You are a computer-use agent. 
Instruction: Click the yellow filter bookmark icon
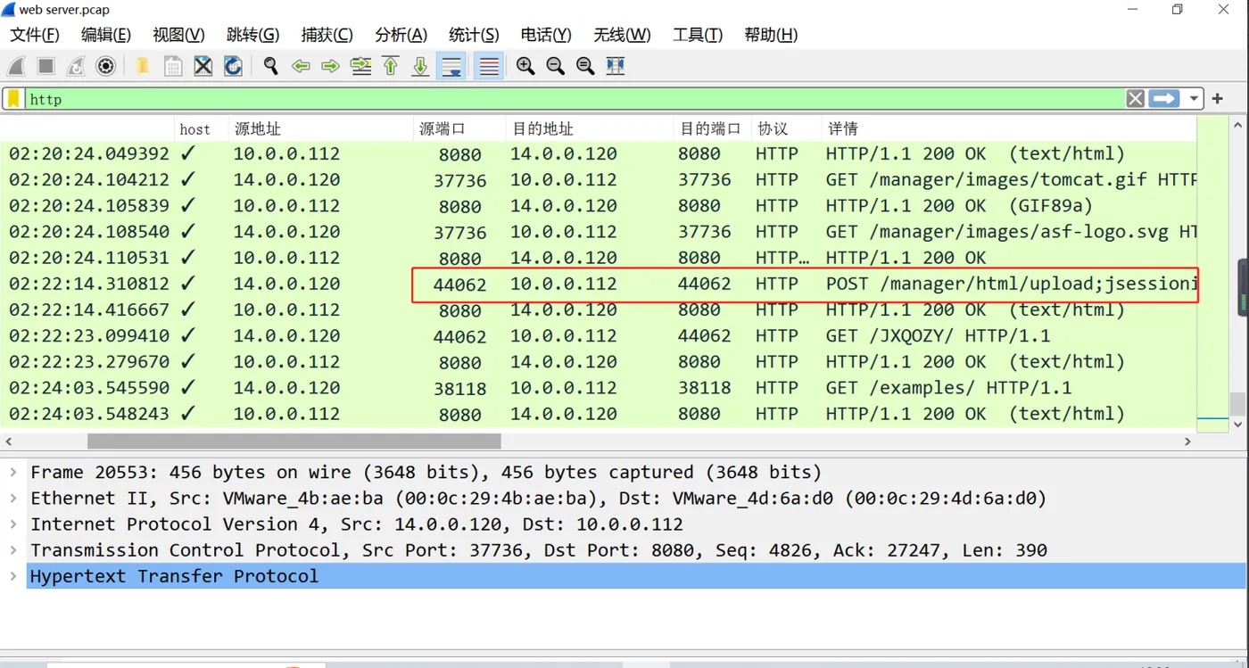(14, 99)
